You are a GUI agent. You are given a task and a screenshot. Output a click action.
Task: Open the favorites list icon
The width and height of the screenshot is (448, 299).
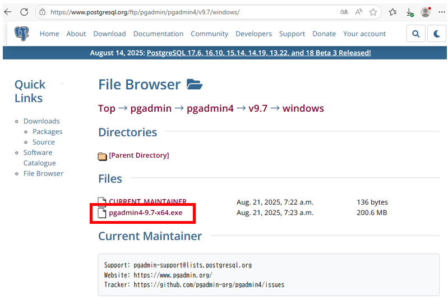(x=393, y=12)
